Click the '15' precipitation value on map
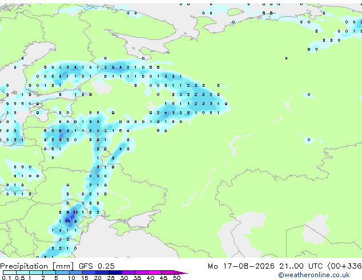This screenshot has height=280, width=362. (x=67, y=221)
